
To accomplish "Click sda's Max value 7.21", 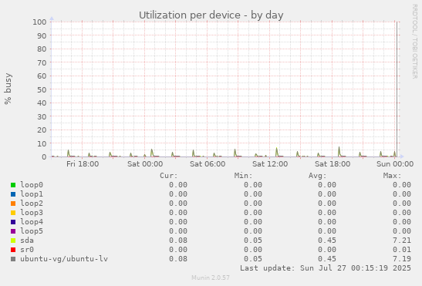I will click(402, 241).
